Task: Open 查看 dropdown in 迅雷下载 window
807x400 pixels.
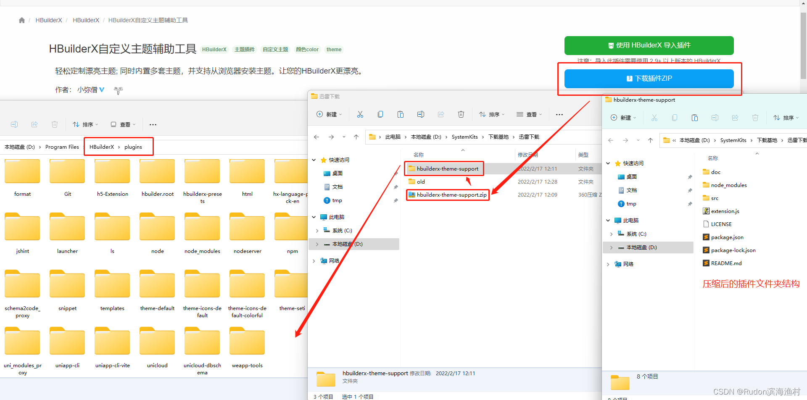Action: pyautogui.click(x=529, y=114)
